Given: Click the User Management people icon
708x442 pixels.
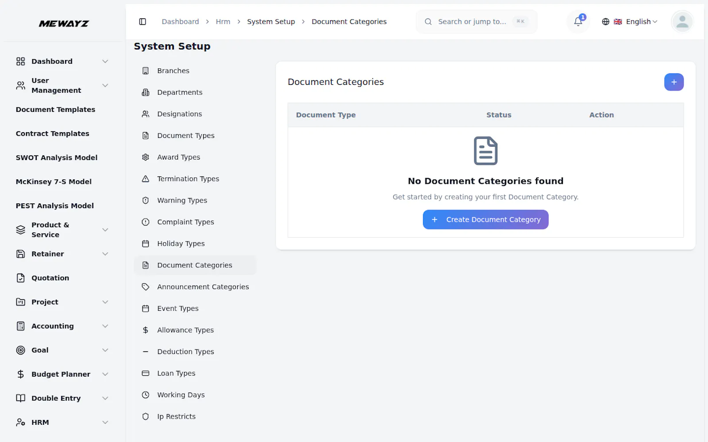Looking at the screenshot, I should pos(21,85).
